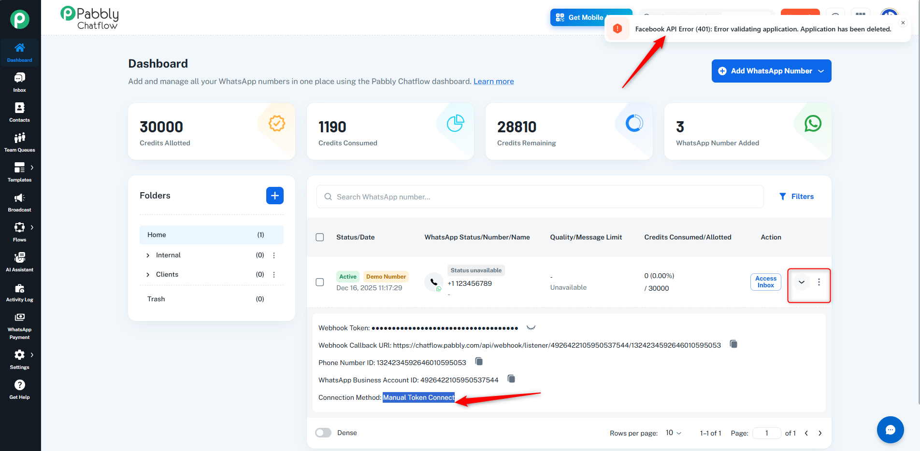
Task: Open the live chat support bubble
Action: pyautogui.click(x=891, y=430)
